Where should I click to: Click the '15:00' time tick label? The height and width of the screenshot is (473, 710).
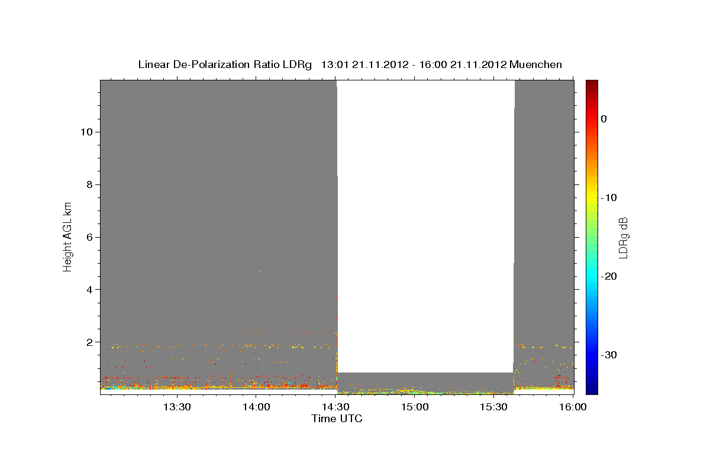(415, 407)
